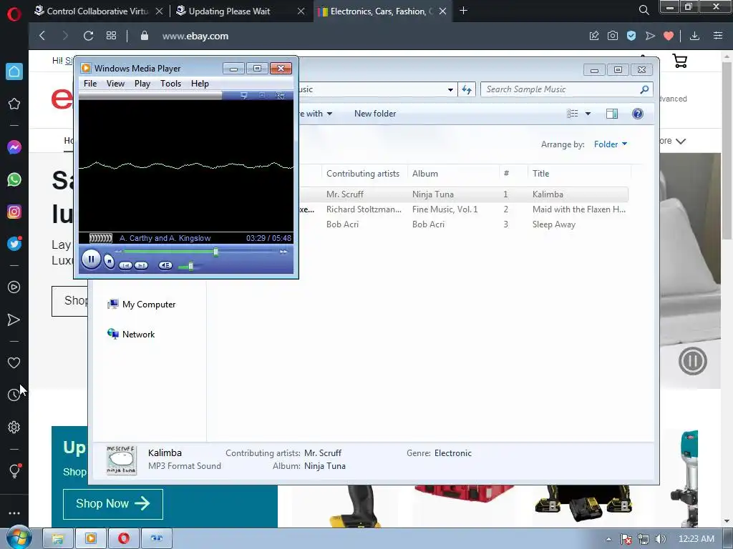Click the Opera ad blocker shield icon
Screen dimensions: 733x549
[631, 36]
